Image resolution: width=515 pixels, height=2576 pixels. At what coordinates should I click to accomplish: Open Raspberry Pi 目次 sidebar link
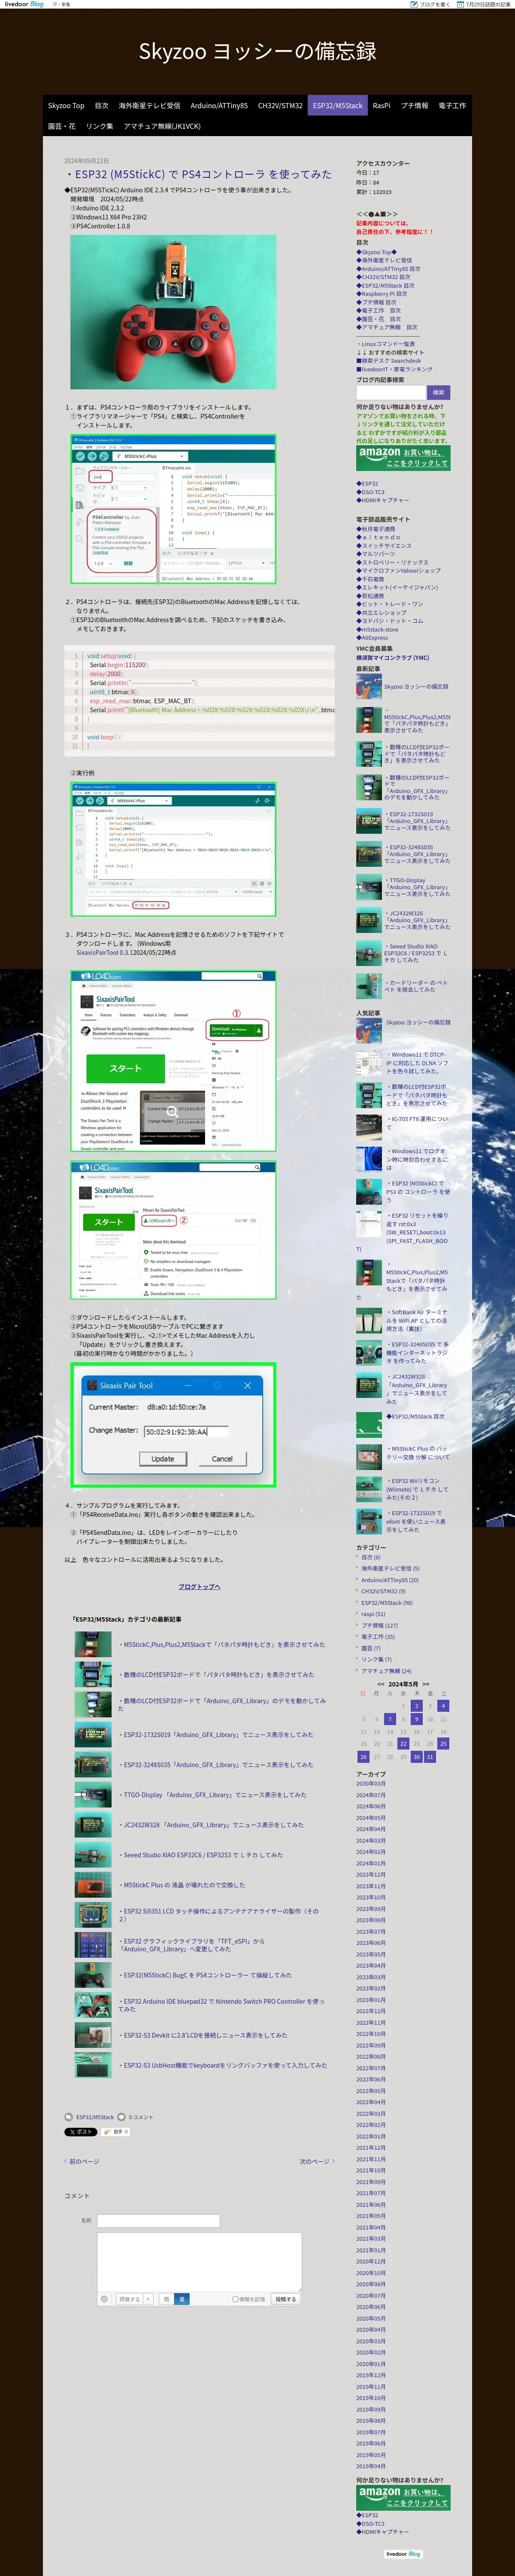tap(382, 294)
